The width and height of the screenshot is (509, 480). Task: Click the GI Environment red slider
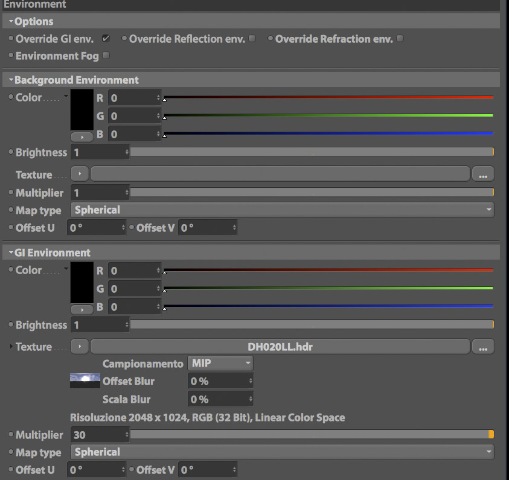click(x=328, y=270)
